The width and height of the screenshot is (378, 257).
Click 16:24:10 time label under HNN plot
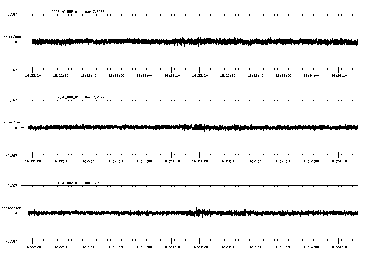pos(339,161)
